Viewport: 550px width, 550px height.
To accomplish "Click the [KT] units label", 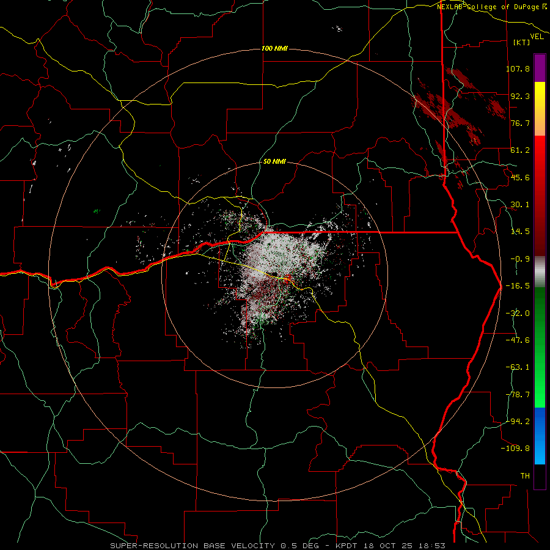I will (x=522, y=42).
